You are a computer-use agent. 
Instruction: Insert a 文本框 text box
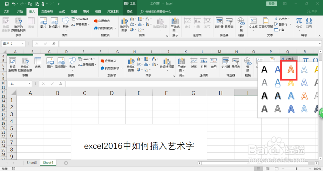coord(253,24)
